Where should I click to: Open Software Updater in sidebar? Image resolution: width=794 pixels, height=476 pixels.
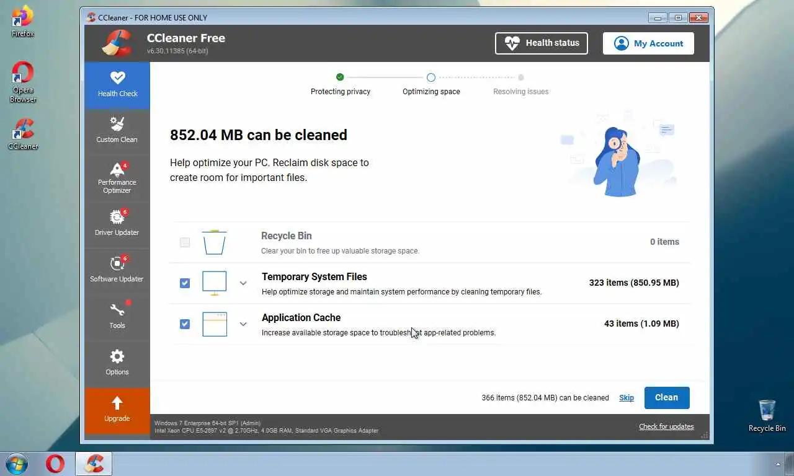point(117,271)
